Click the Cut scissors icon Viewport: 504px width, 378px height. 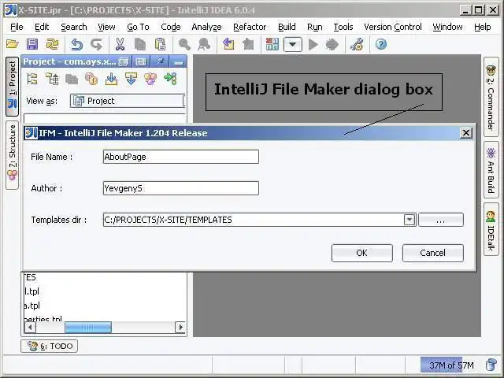[x=120, y=44]
